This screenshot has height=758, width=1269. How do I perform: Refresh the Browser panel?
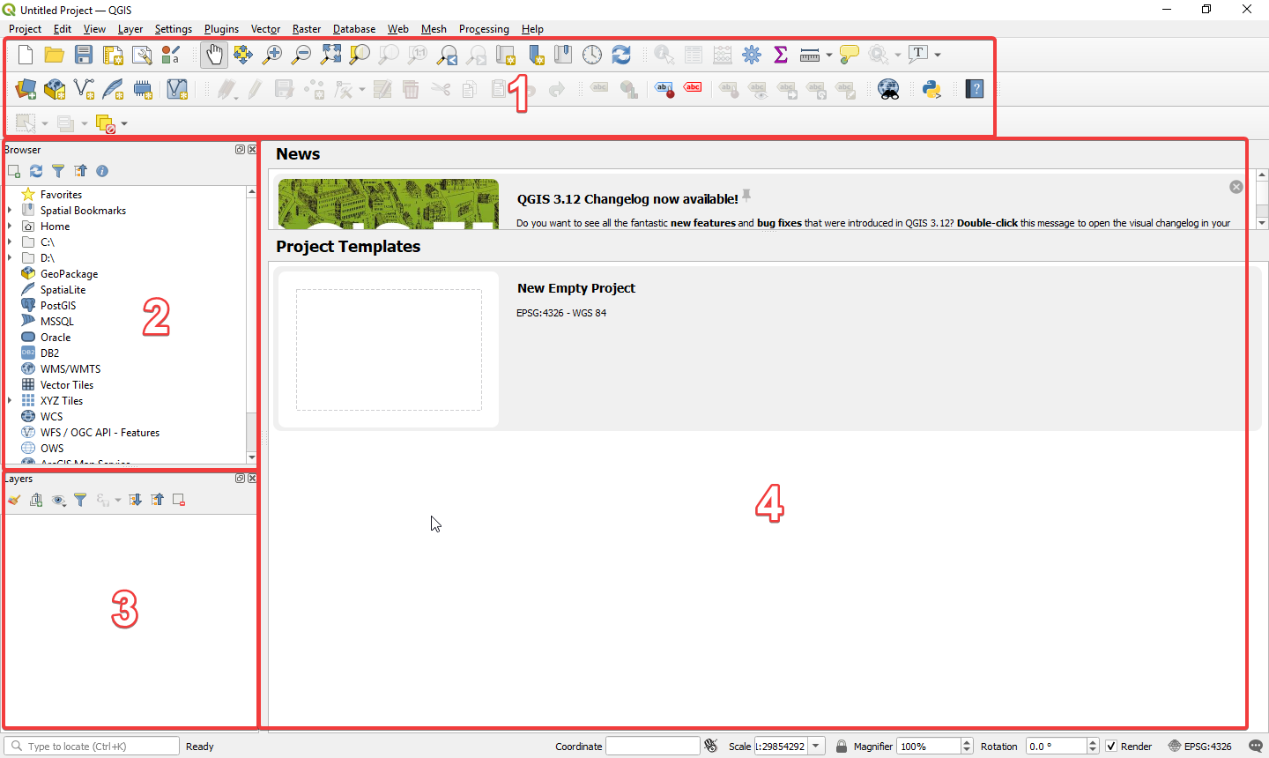click(36, 171)
